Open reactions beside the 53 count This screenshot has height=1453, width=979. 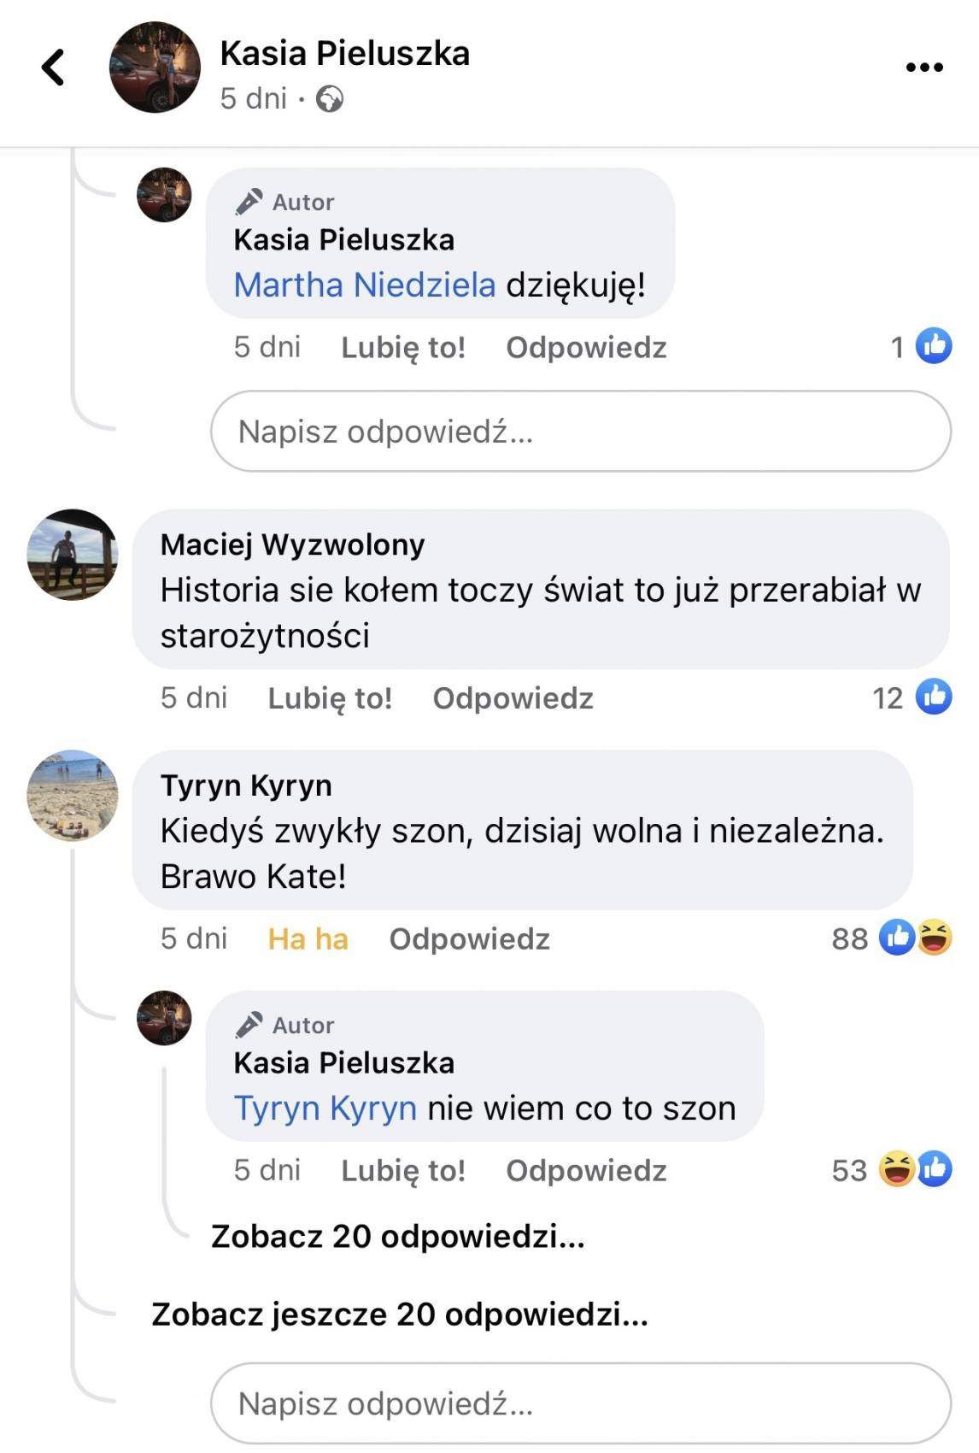pos(916,1169)
